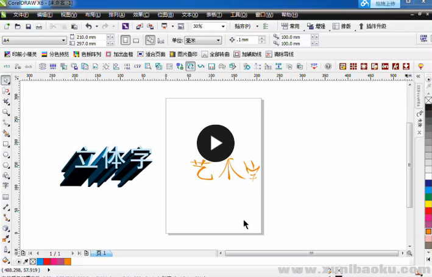Toggle the no-fill X swatch
Viewport: 432px width, 277px height.
428,100
